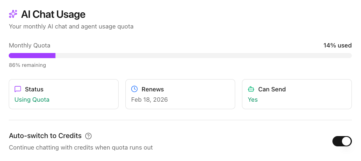Viewport: 361px width, 161px height.
Task: Click the chat bubble icon in Status card
Action: (x=18, y=89)
